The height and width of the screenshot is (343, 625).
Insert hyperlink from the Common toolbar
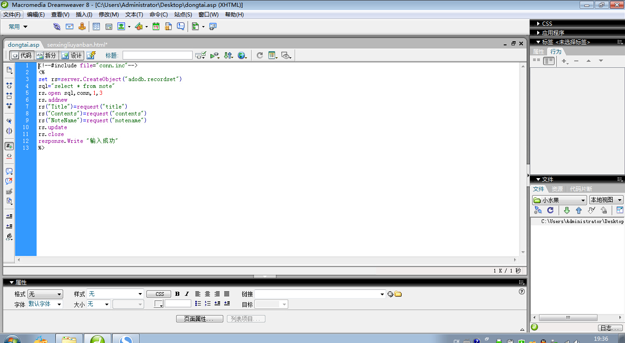point(57,27)
